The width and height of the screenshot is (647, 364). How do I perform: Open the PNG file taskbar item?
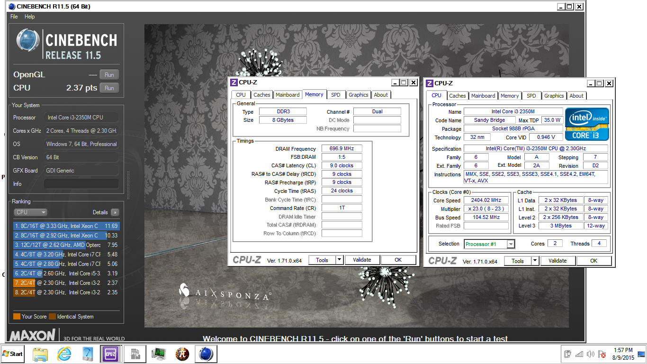click(135, 354)
